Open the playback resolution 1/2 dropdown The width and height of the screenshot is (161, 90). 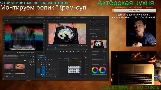pyautogui.click(x=75, y=45)
